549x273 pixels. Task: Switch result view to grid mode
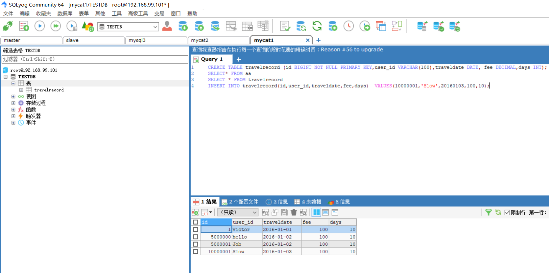click(316, 212)
